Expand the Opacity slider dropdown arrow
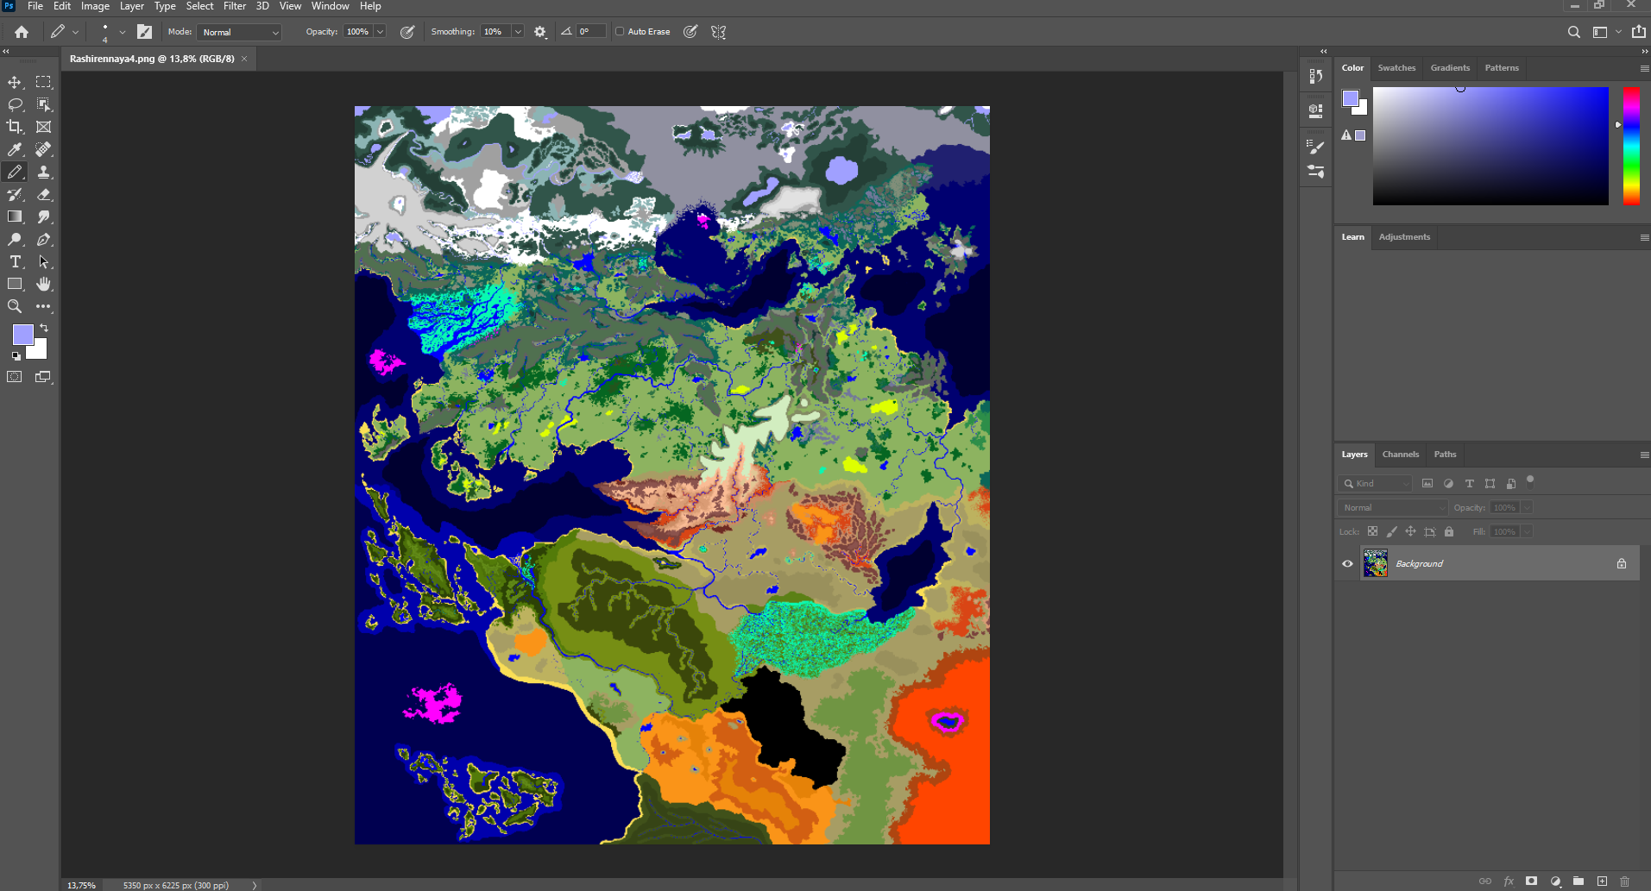The image size is (1651, 891). (x=380, y=32)
